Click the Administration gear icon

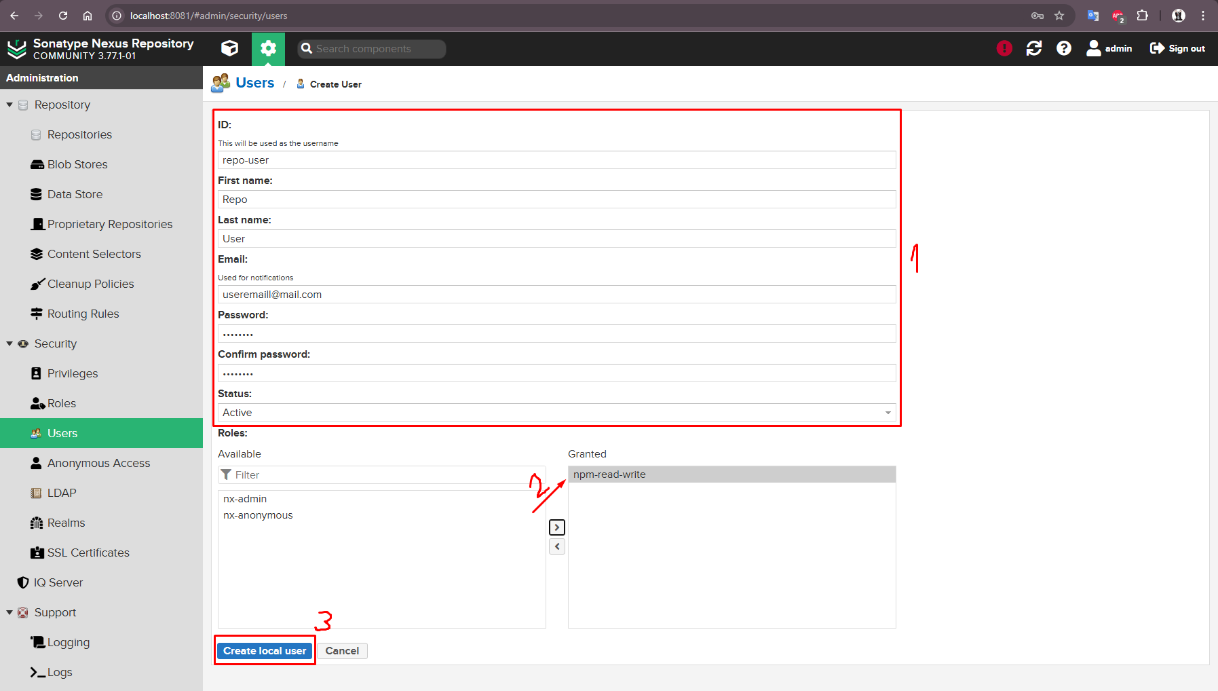pos(269,48)
